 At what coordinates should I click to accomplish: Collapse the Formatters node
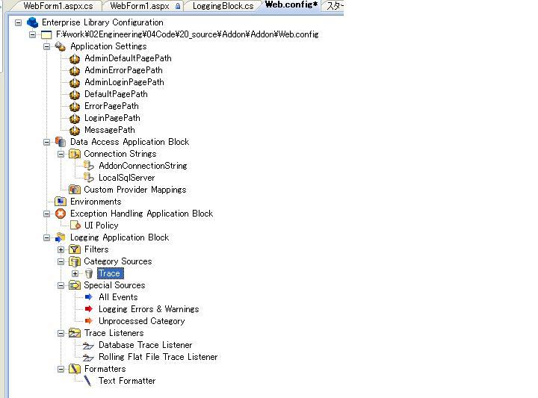coord(61,369)
